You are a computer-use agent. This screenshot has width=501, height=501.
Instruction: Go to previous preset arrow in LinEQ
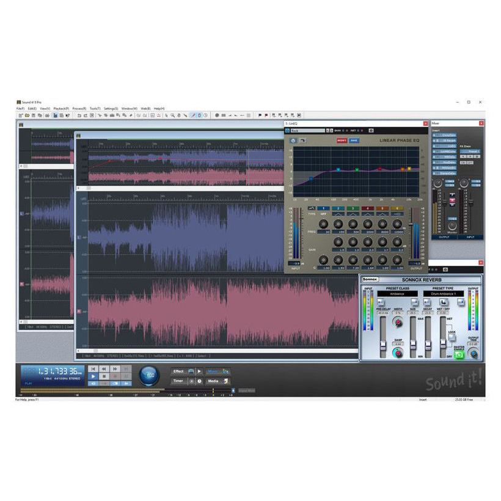[x=327, y=131]
